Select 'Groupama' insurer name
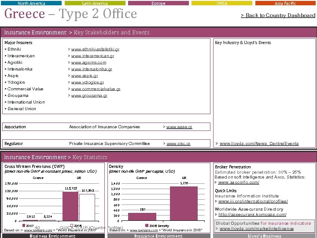Image resolution: width=317 pixels, height=238 pixels. [x=18, y=96]
